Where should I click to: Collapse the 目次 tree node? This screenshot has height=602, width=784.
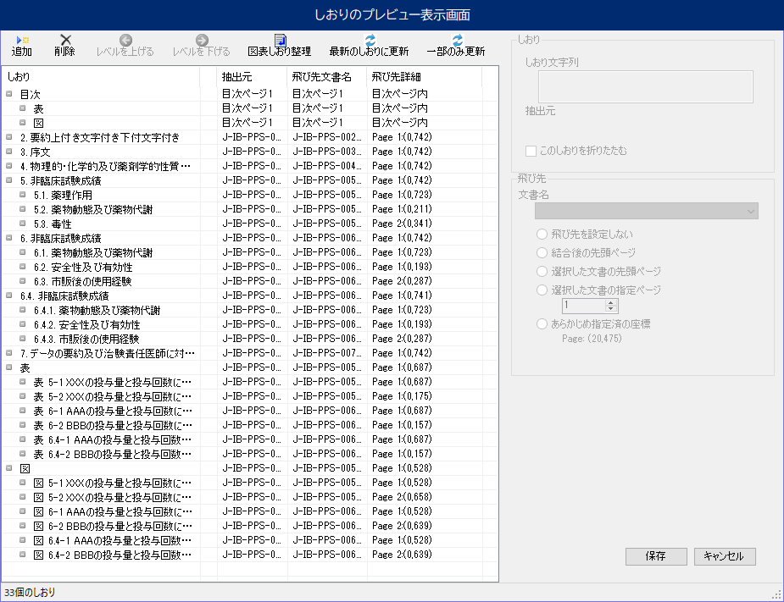click(x=9, y=93)
